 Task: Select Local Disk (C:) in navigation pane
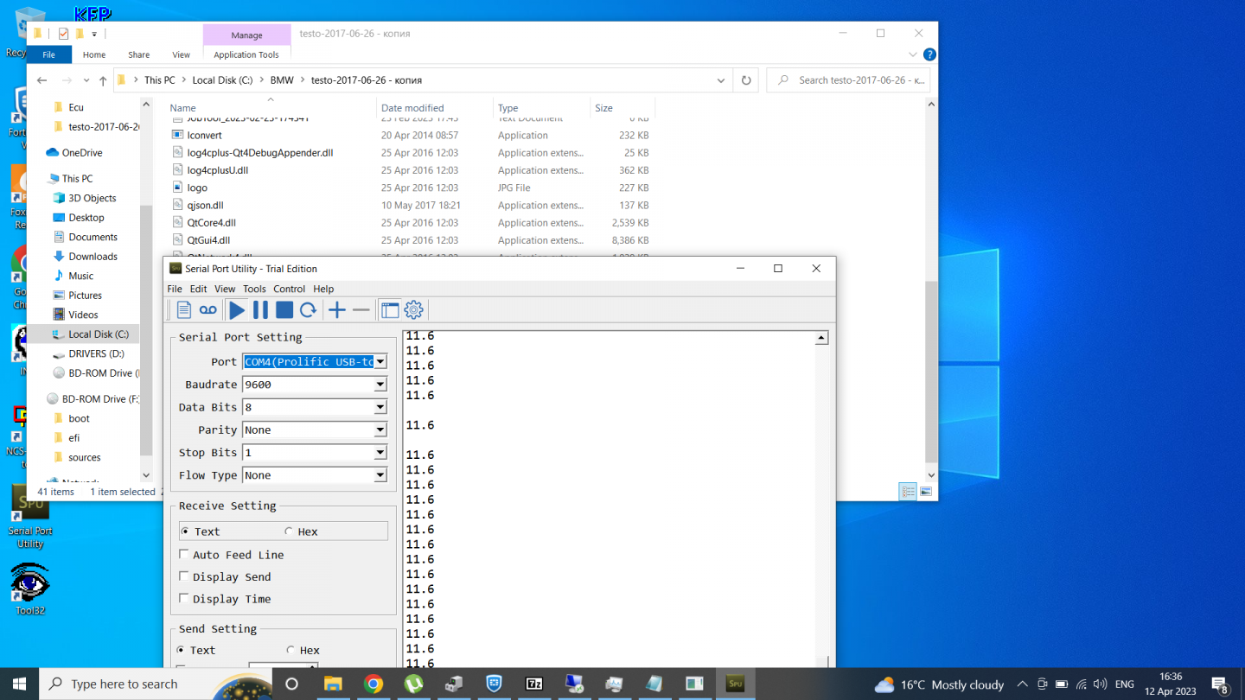(x=98, y=334)
